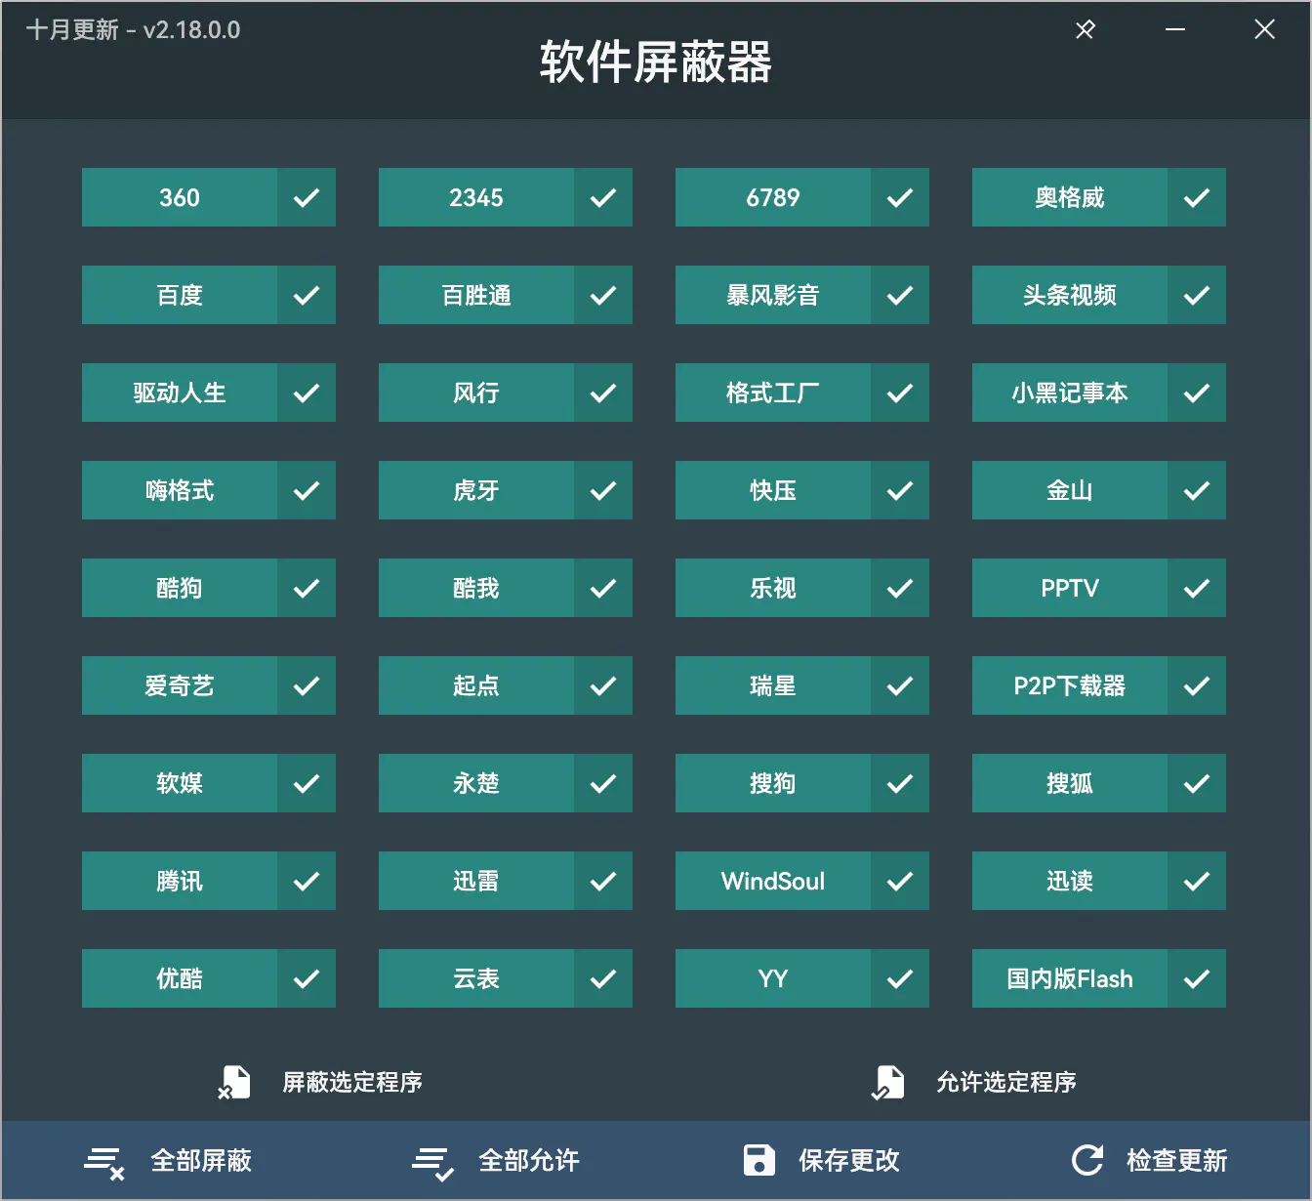Toggle the 国内版Flash checkmark
The height and width of the screenshot is (1201, 1312).
[1197, 978]
